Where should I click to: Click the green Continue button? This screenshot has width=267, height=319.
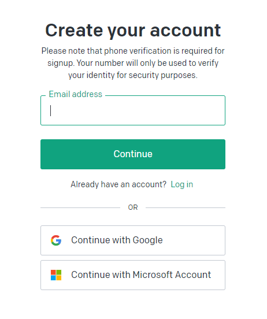(x=133, y=154)
